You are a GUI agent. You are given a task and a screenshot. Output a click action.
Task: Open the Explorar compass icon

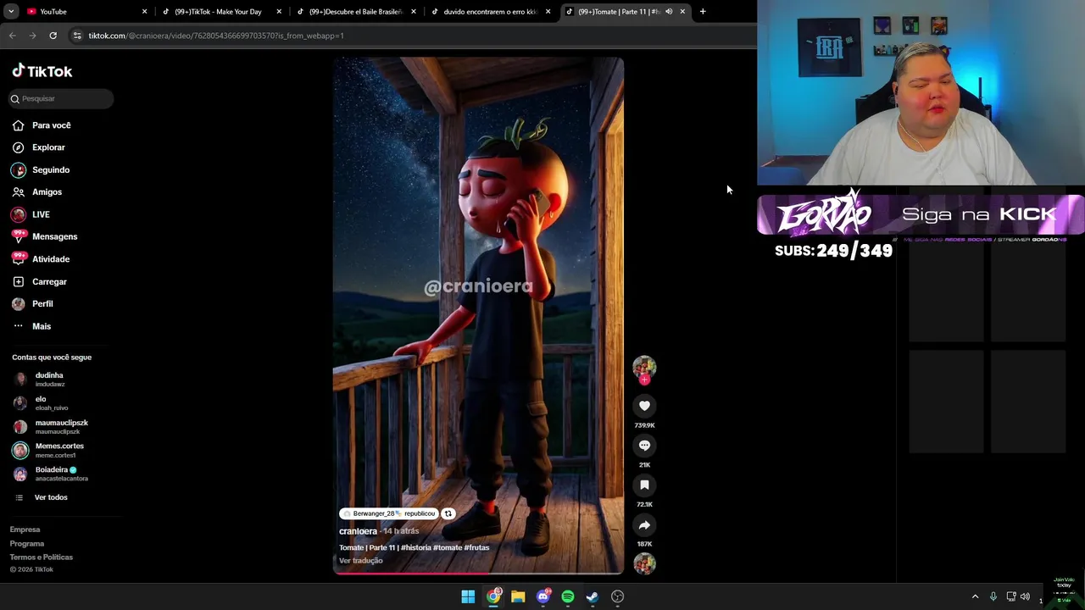tap(18, 147)
